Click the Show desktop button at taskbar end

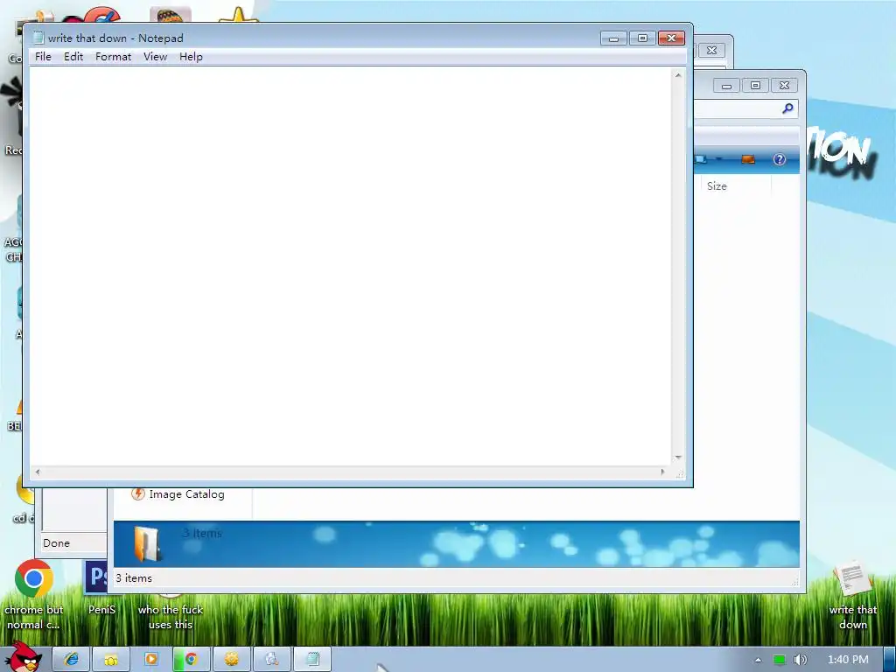889,660
